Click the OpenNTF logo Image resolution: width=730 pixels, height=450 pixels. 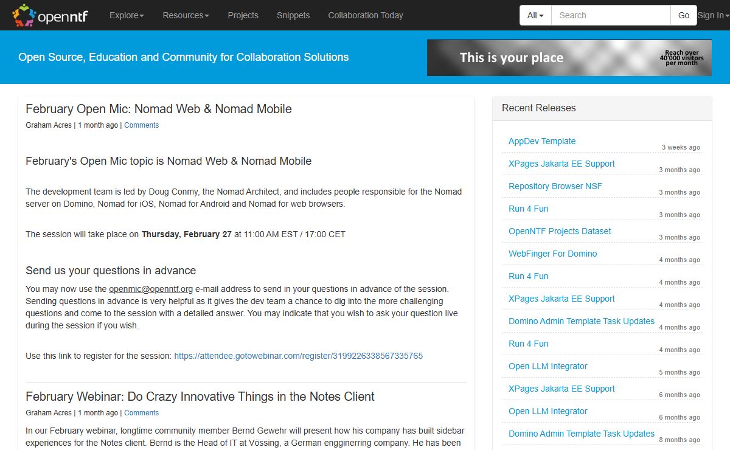(x=50, y=15)
